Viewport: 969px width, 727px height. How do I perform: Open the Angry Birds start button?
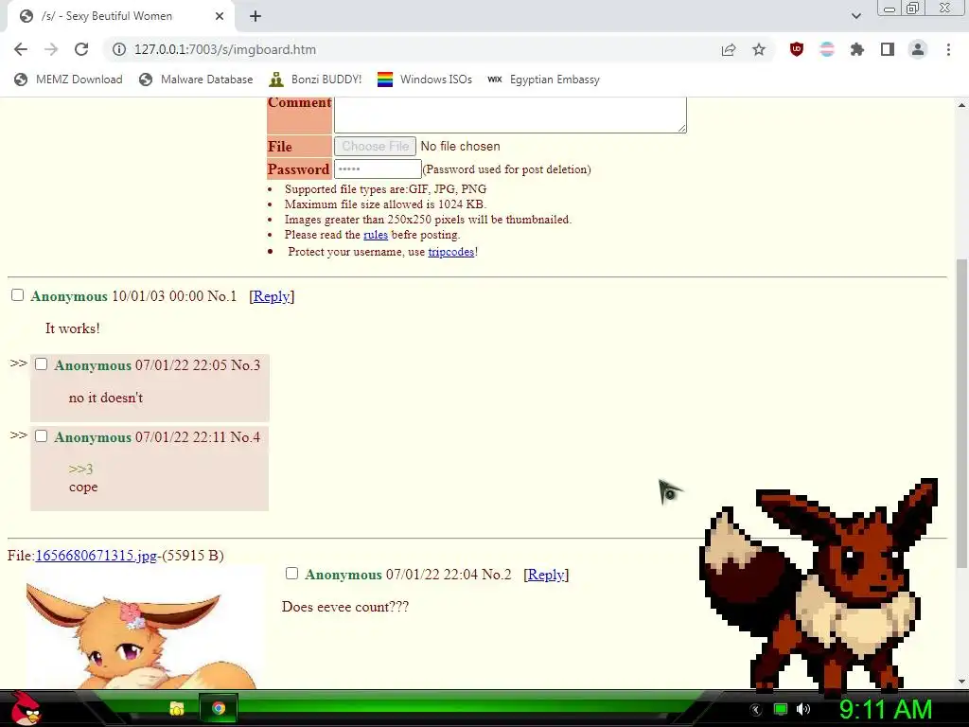pyautogui.click(x=26, y=708)
